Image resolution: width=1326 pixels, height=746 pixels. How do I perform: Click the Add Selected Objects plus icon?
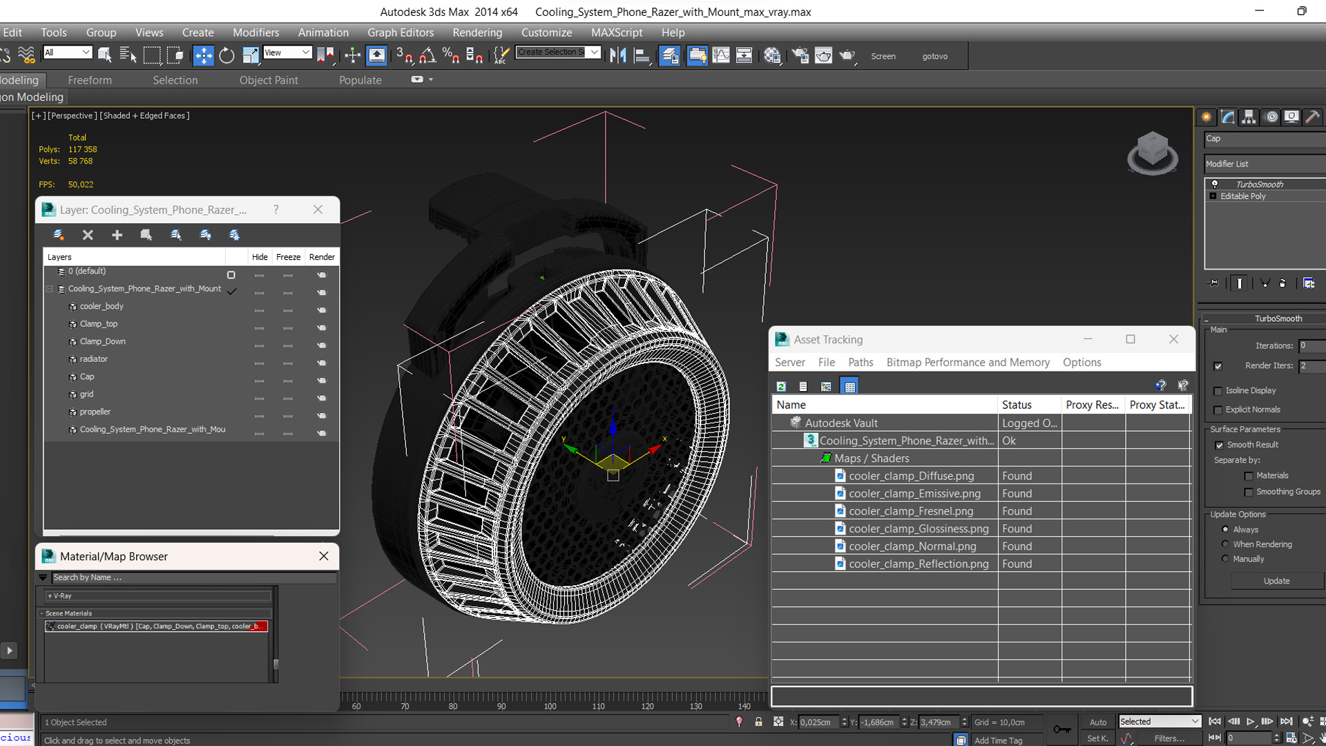(117, 235)
